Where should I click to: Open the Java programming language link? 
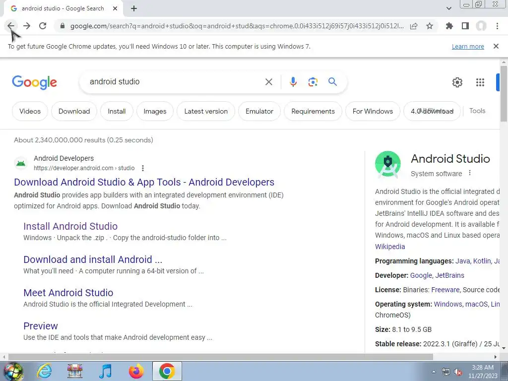[462, 261]
